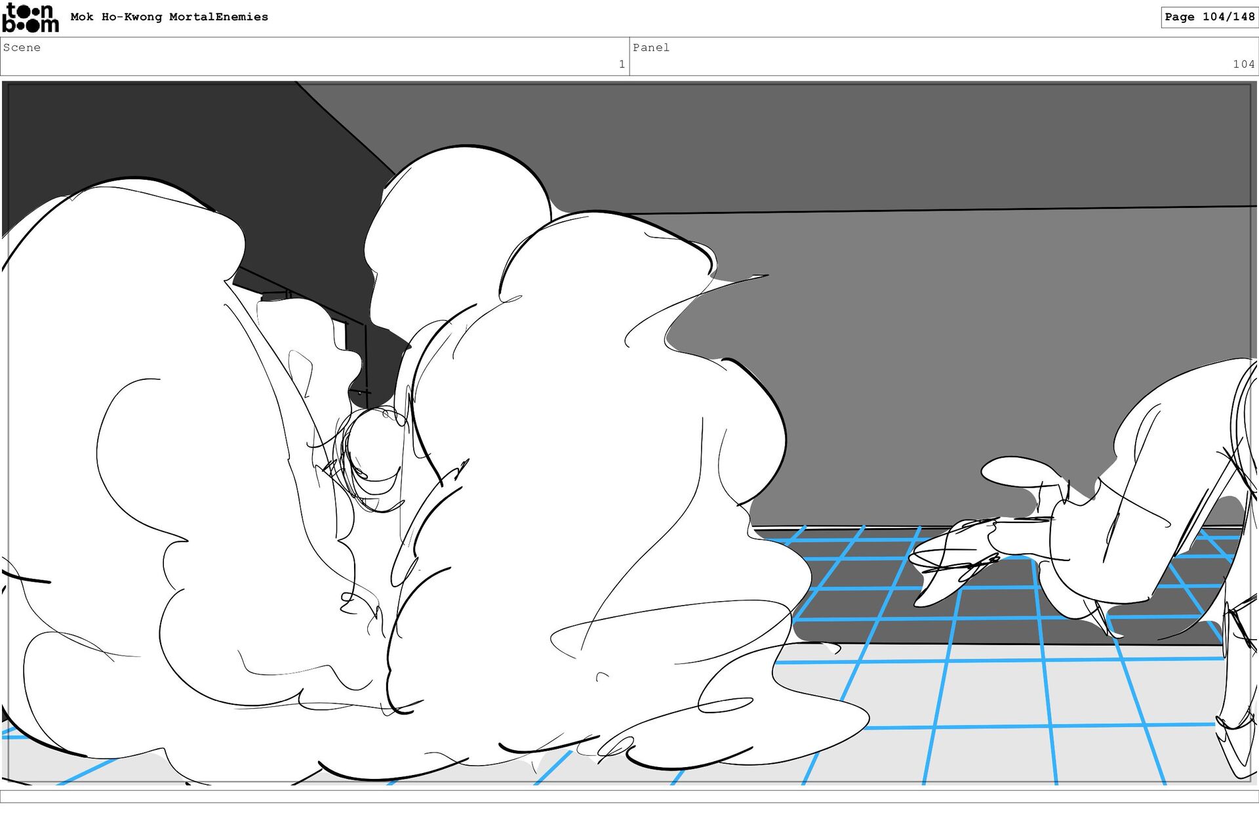The height and width of the screenshot is (815, 1259).
Task: Click the Scene header label
Action: [22, 47]
